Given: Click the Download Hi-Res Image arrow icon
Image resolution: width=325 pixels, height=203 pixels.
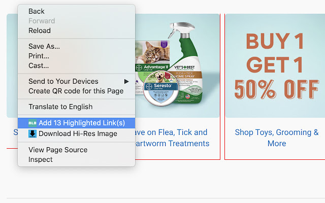Looking at the screenshot, I should click(x=32, y=133).
